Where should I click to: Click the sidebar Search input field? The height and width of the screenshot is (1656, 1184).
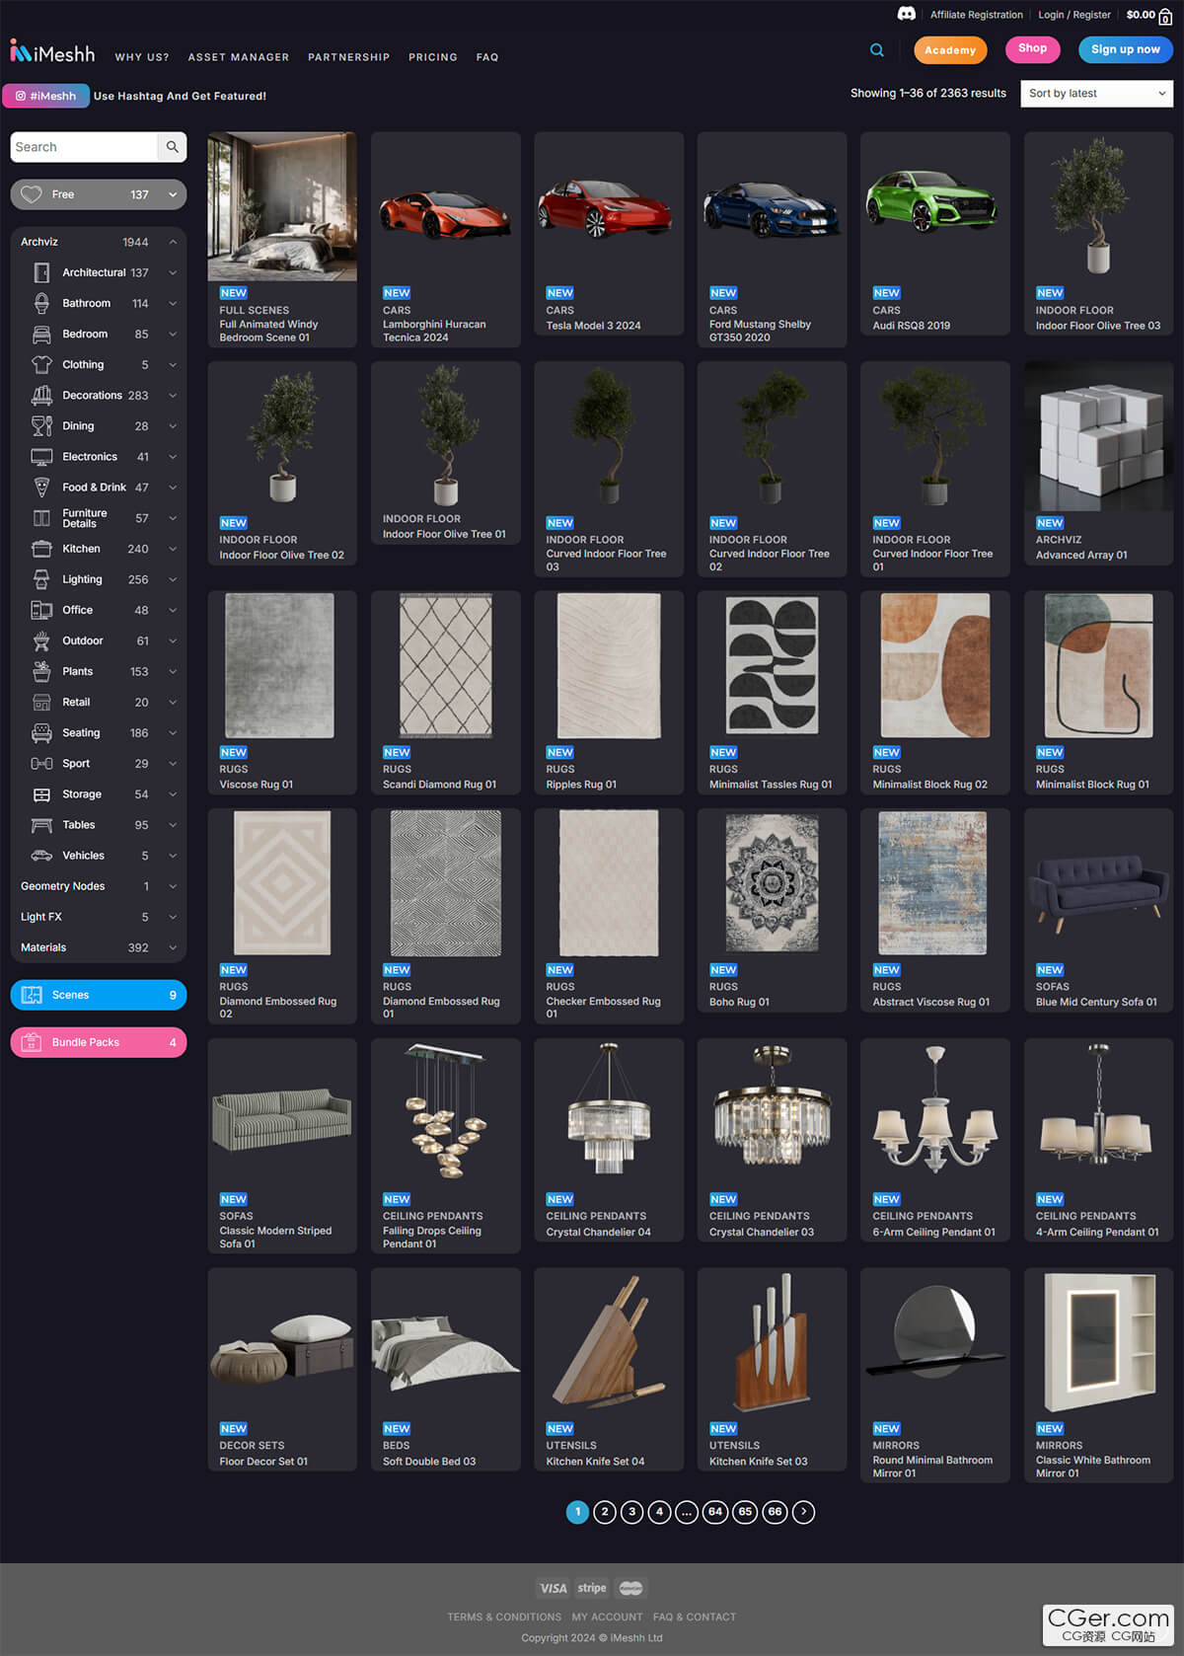(84, 147)
